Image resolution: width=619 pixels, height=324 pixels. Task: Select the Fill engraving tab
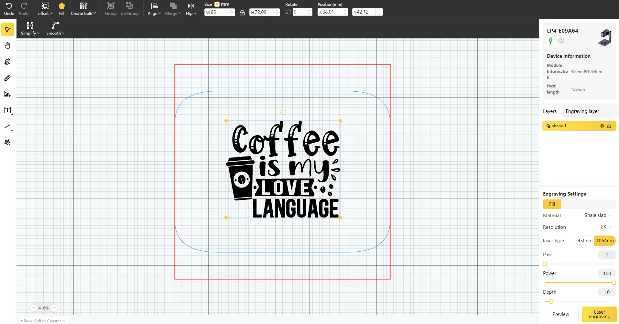coord(552,204)
